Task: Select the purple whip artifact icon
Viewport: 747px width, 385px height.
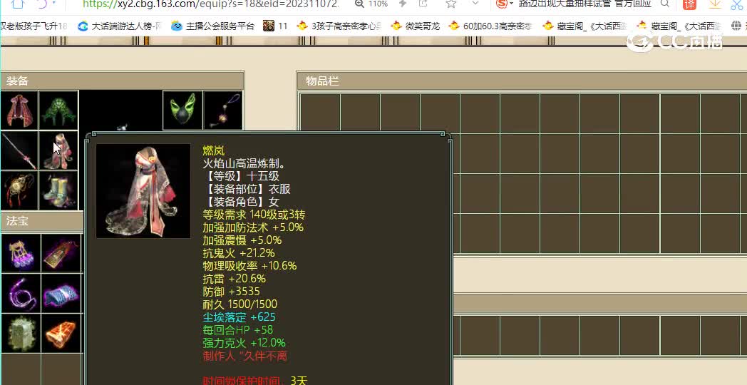Action: coord(21,293)
